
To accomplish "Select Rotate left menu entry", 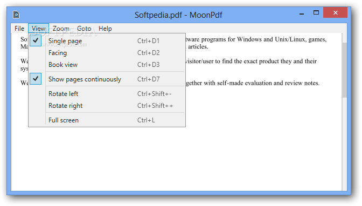I will [107, 94].
